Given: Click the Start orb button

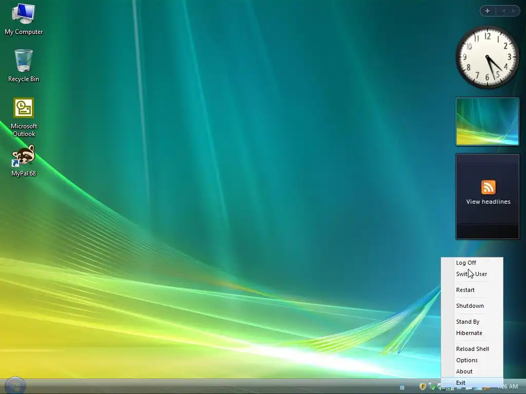Looking at the screenshot, I should tap(15, 386).
